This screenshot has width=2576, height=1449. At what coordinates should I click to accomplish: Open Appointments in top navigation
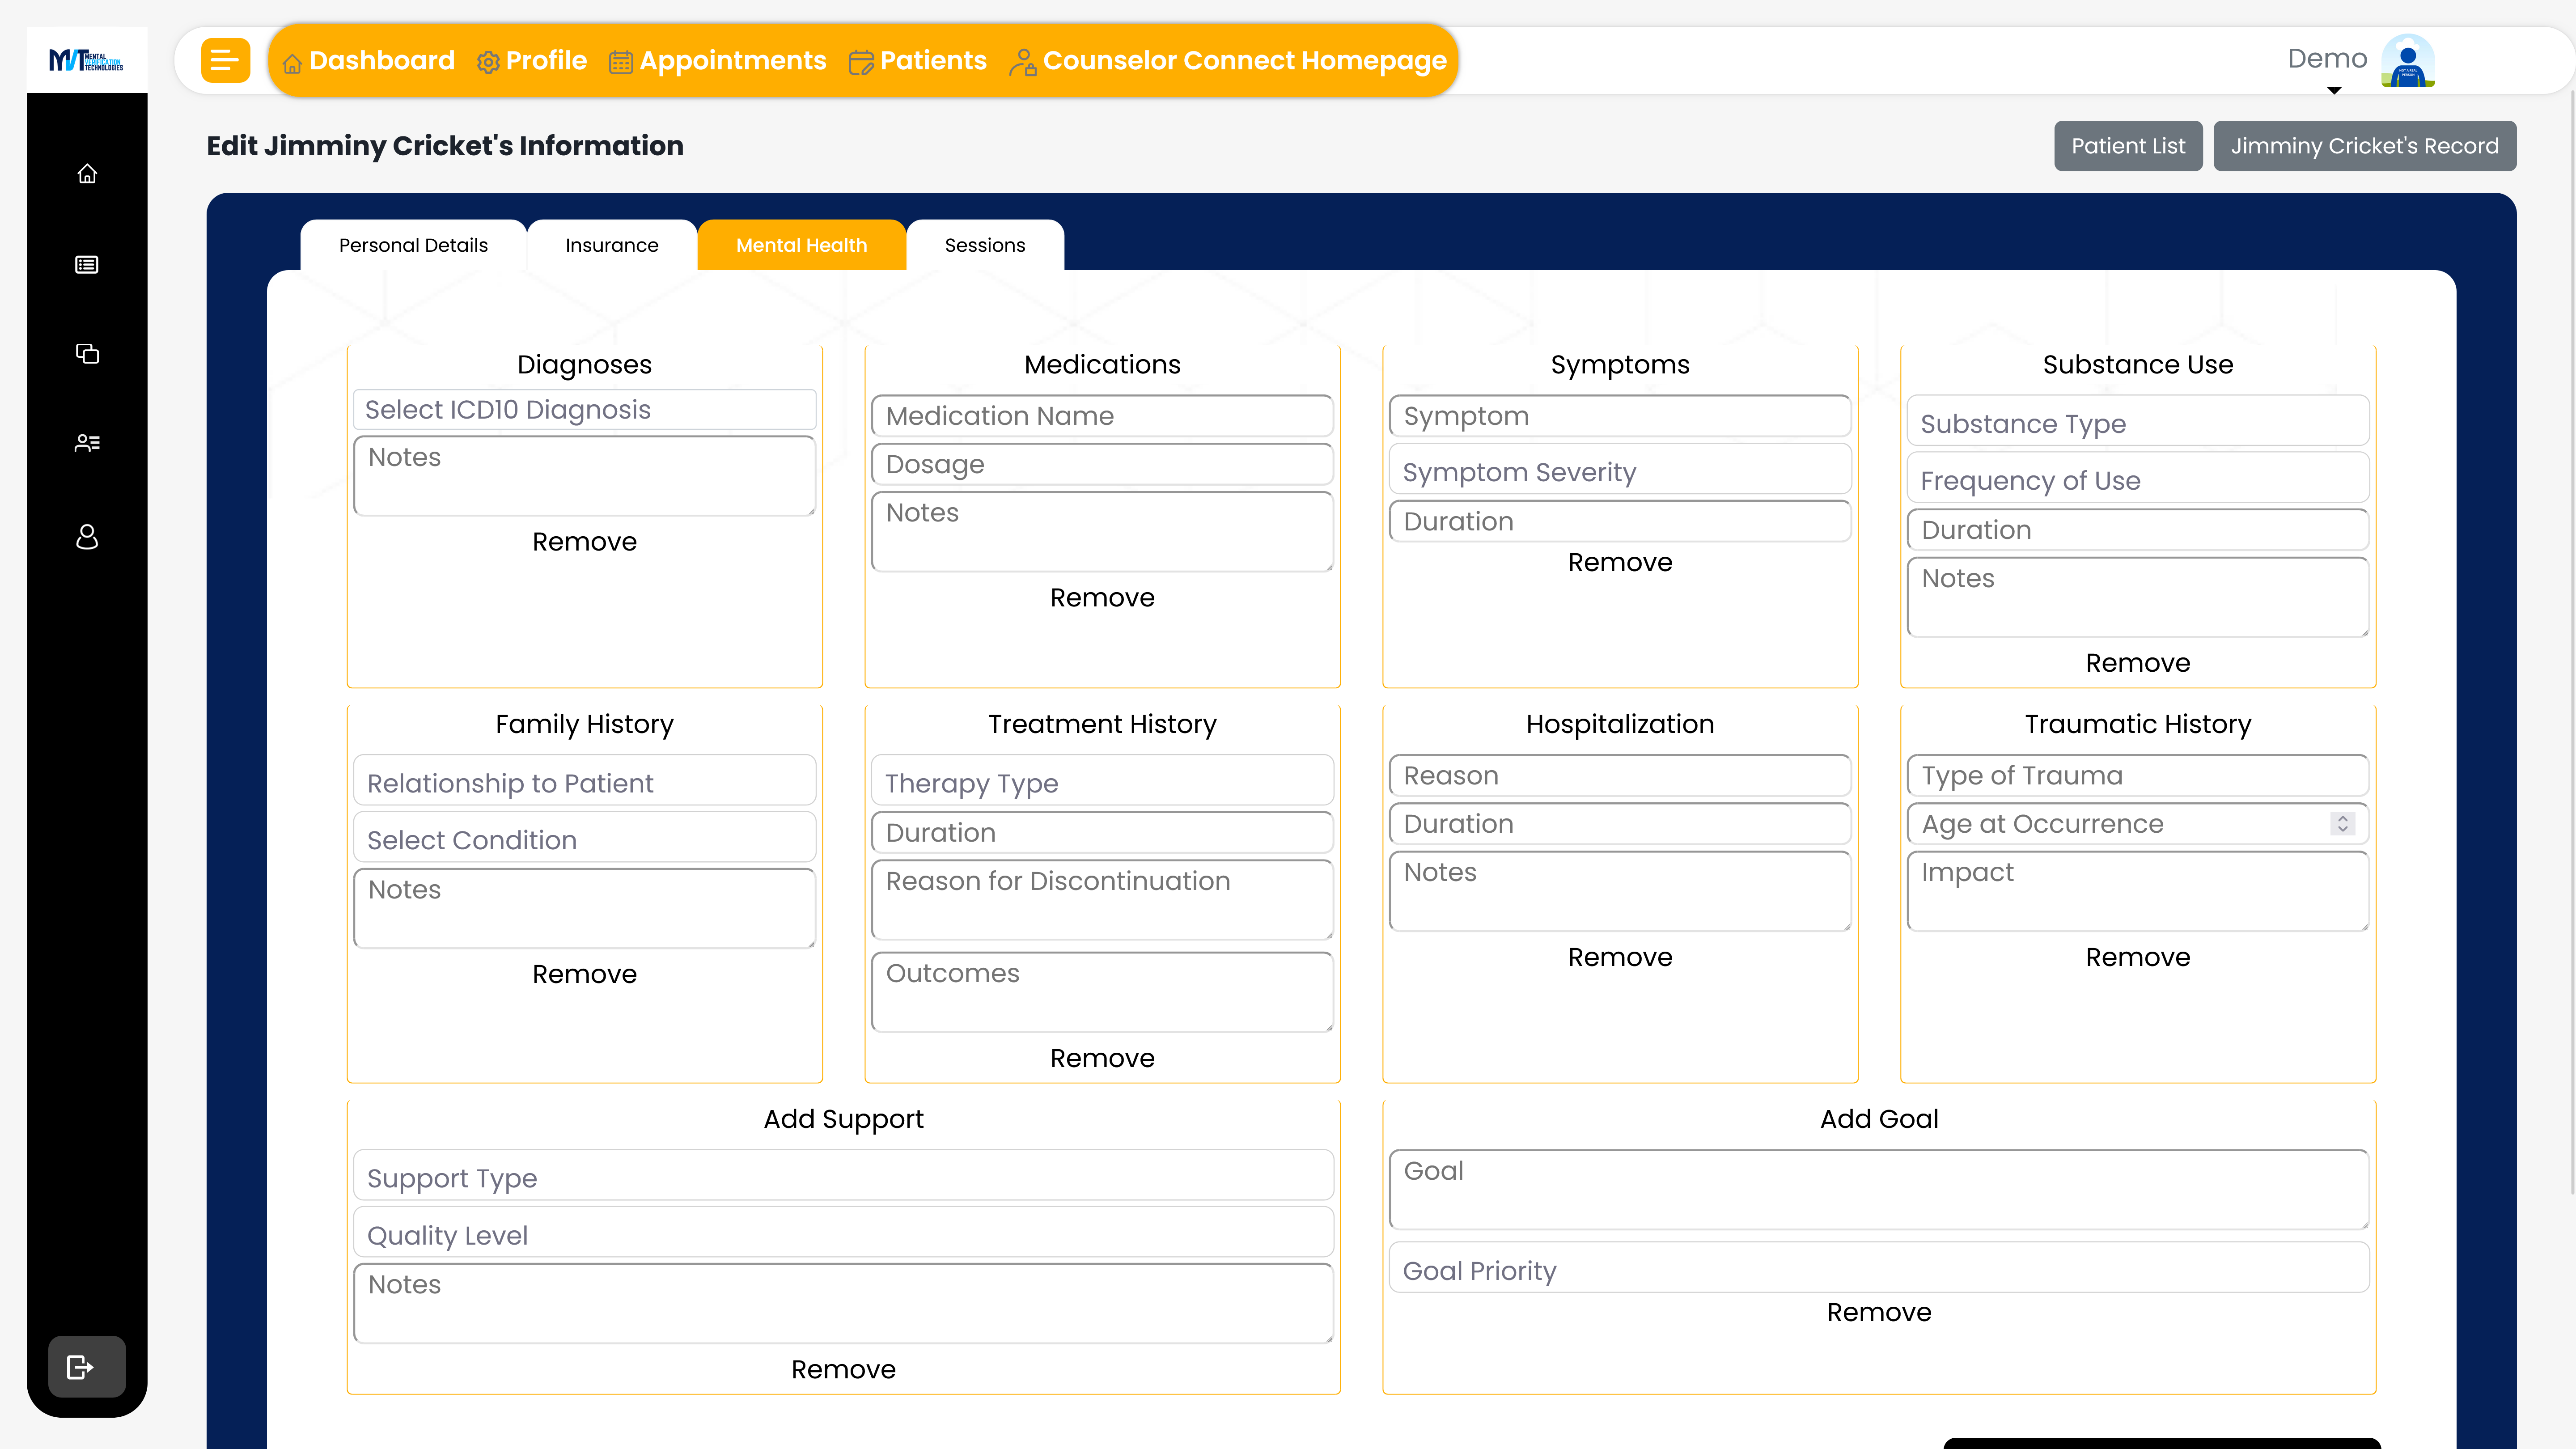click(718, 60)
